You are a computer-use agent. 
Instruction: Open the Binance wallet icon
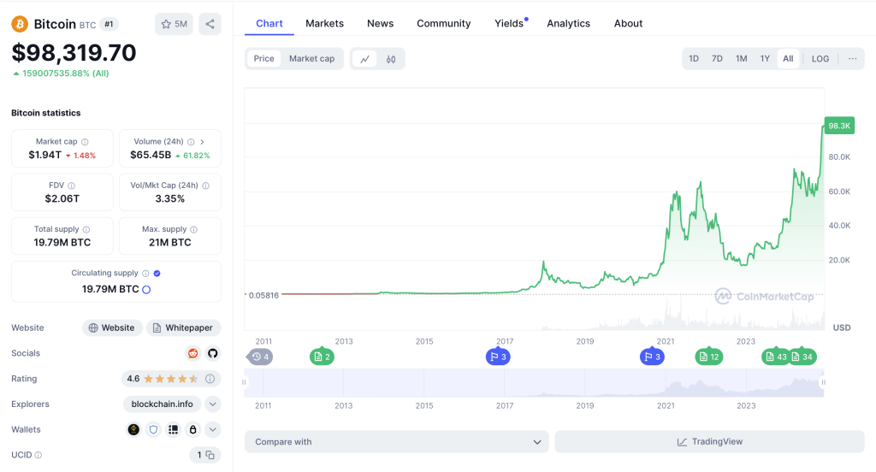pyautogui.click(x=133, y=429)
